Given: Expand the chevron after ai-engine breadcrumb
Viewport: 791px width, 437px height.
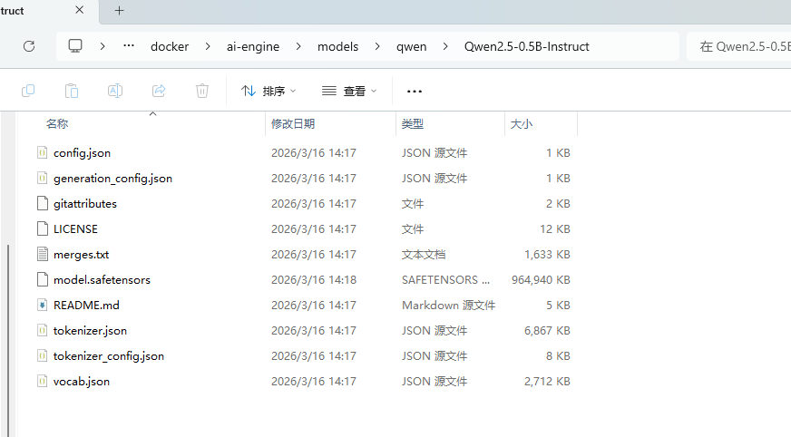Looking at the screenshot, I should coord(298,46).
